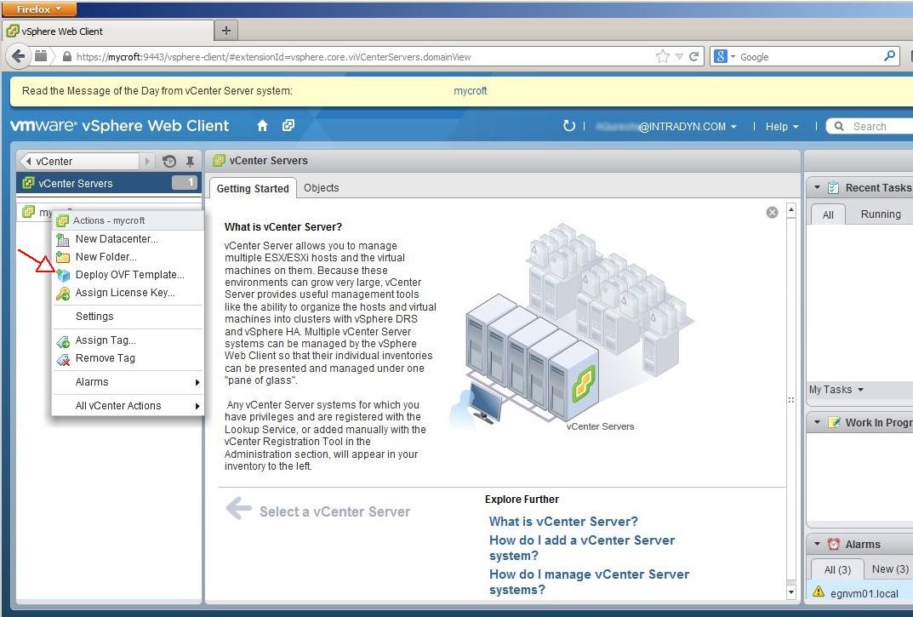Click the vSphere home icon
The image size is (913, 617).
click(262, 125)
